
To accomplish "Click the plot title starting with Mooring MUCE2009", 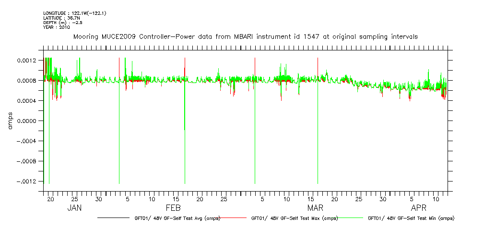I will [245, 36].
